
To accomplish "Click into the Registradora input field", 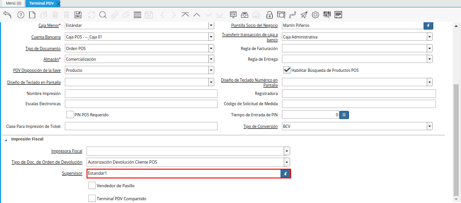I will point(359,94).
